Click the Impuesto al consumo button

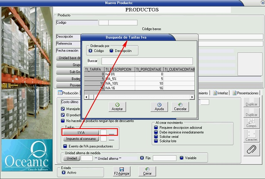[x=81, y=139]
